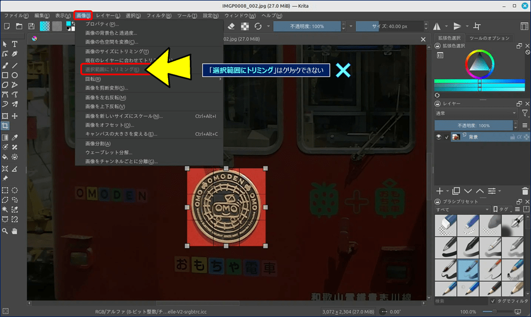Select the Crop tool in toolbox

[5, 126]
